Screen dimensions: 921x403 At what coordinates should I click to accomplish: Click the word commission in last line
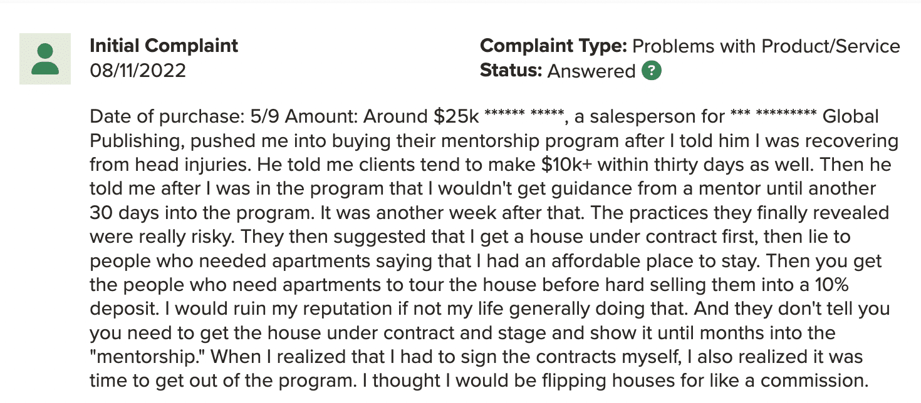[813, 380]
